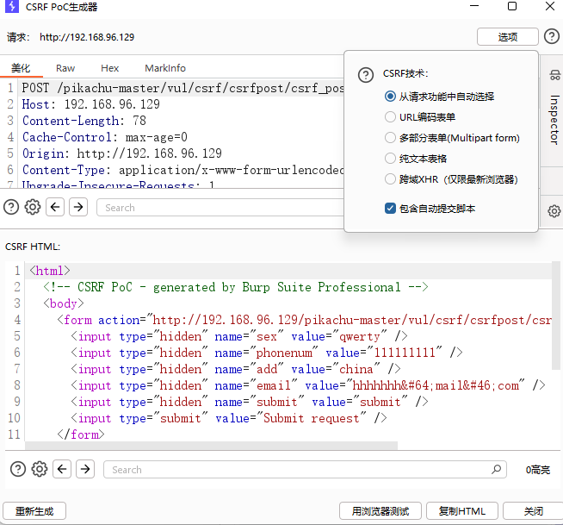Click the request URL http://192.168.96.129
The height and width of the screenshot is (525, 563).
click(87, 37)
